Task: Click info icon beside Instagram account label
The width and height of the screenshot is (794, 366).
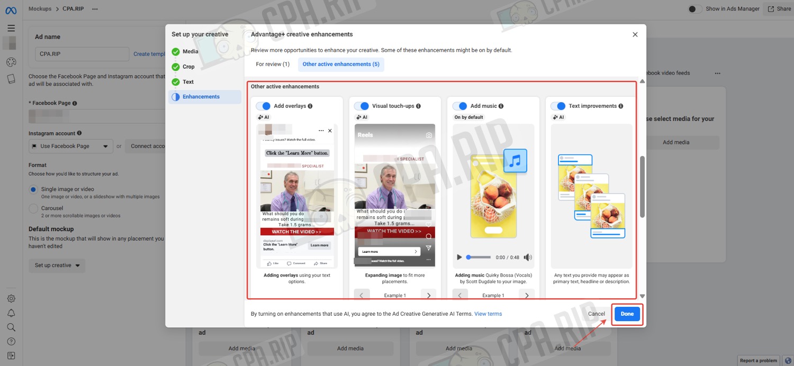Action: pos(79,133)
